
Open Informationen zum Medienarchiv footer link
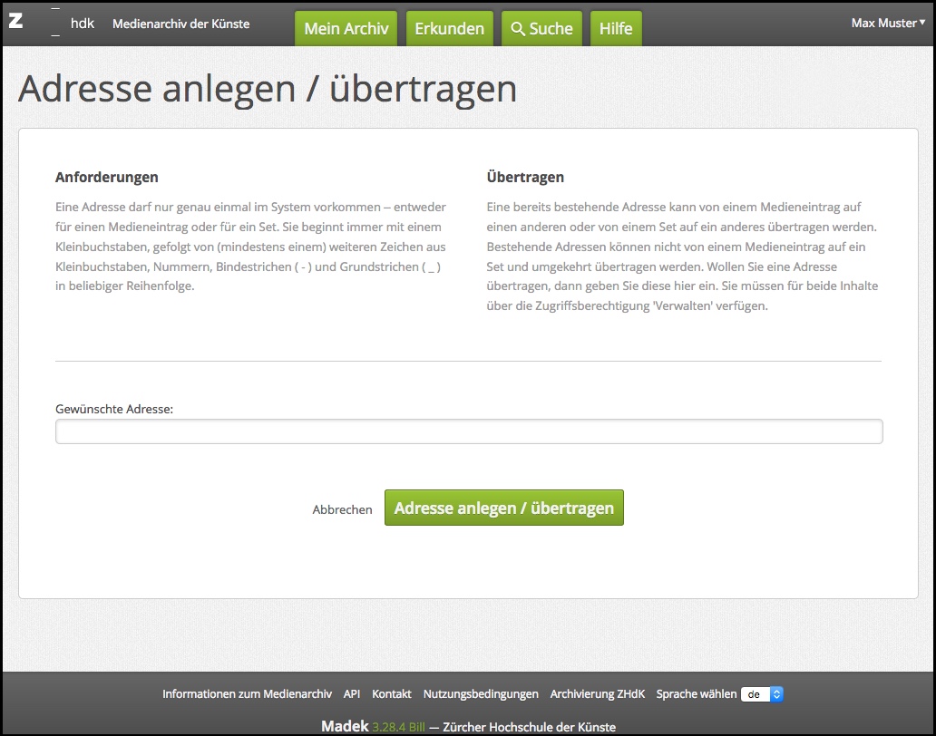[x=247, y=694]
